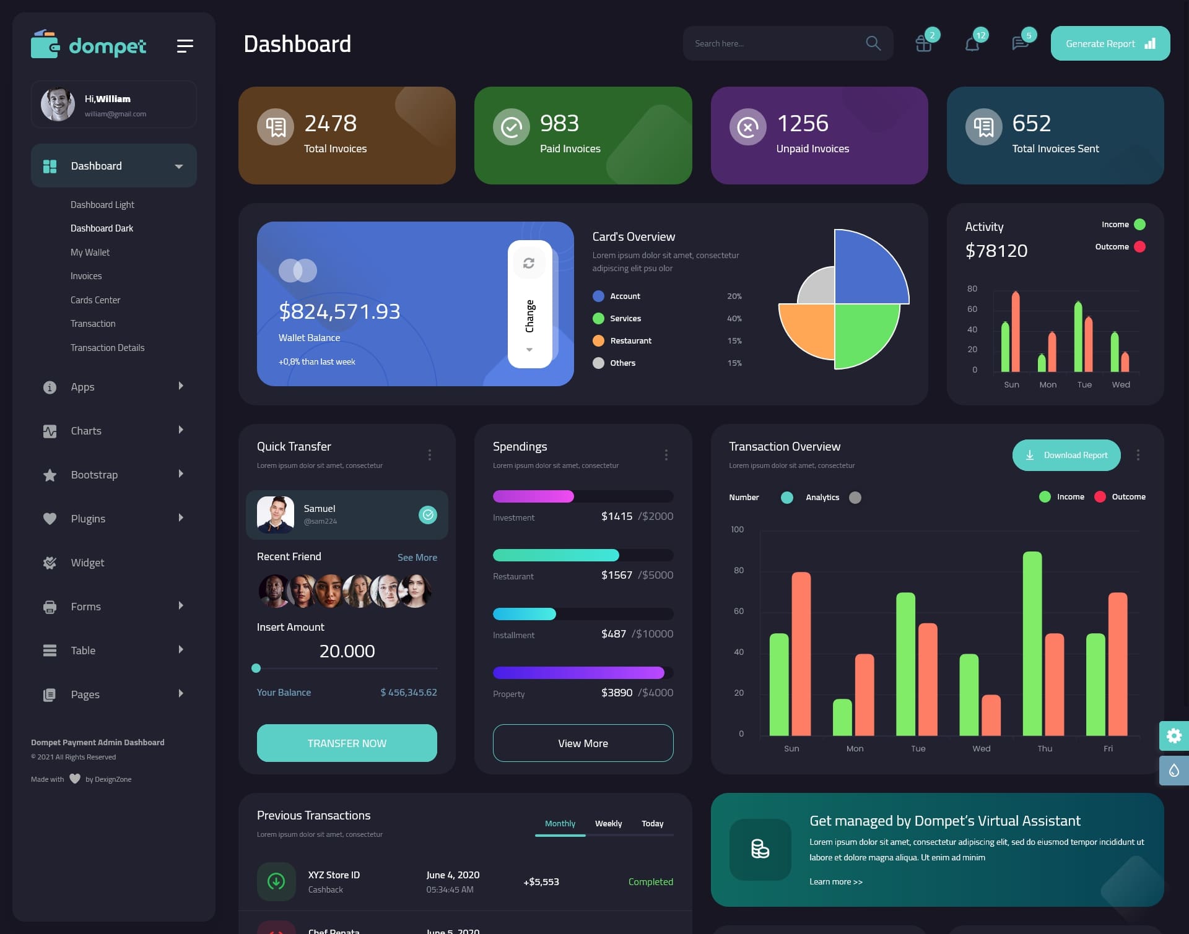Select the Monthly tab in Previous Transactions
1189x934 pixels.
coord(559,823)
